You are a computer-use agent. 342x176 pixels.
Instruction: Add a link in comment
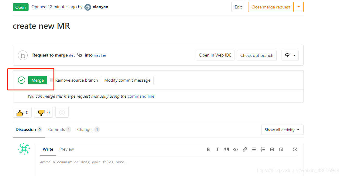tap(245, 149)
